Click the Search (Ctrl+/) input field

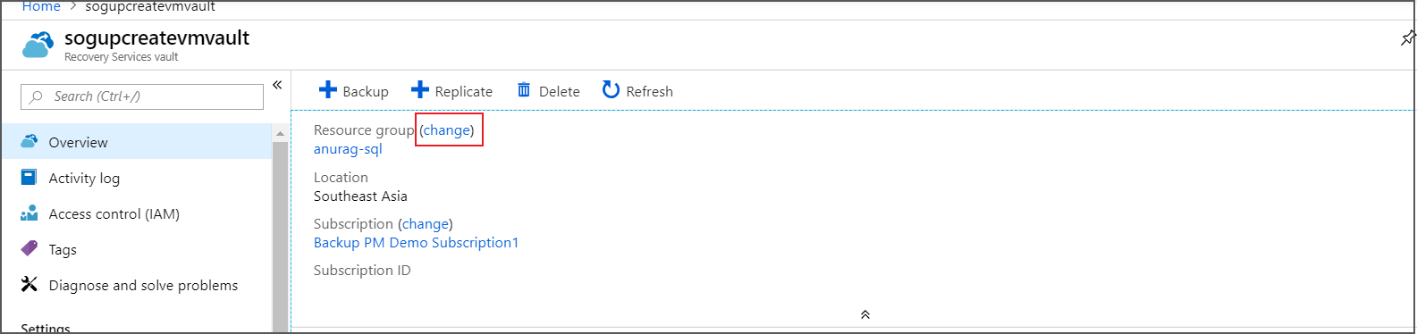142,96
